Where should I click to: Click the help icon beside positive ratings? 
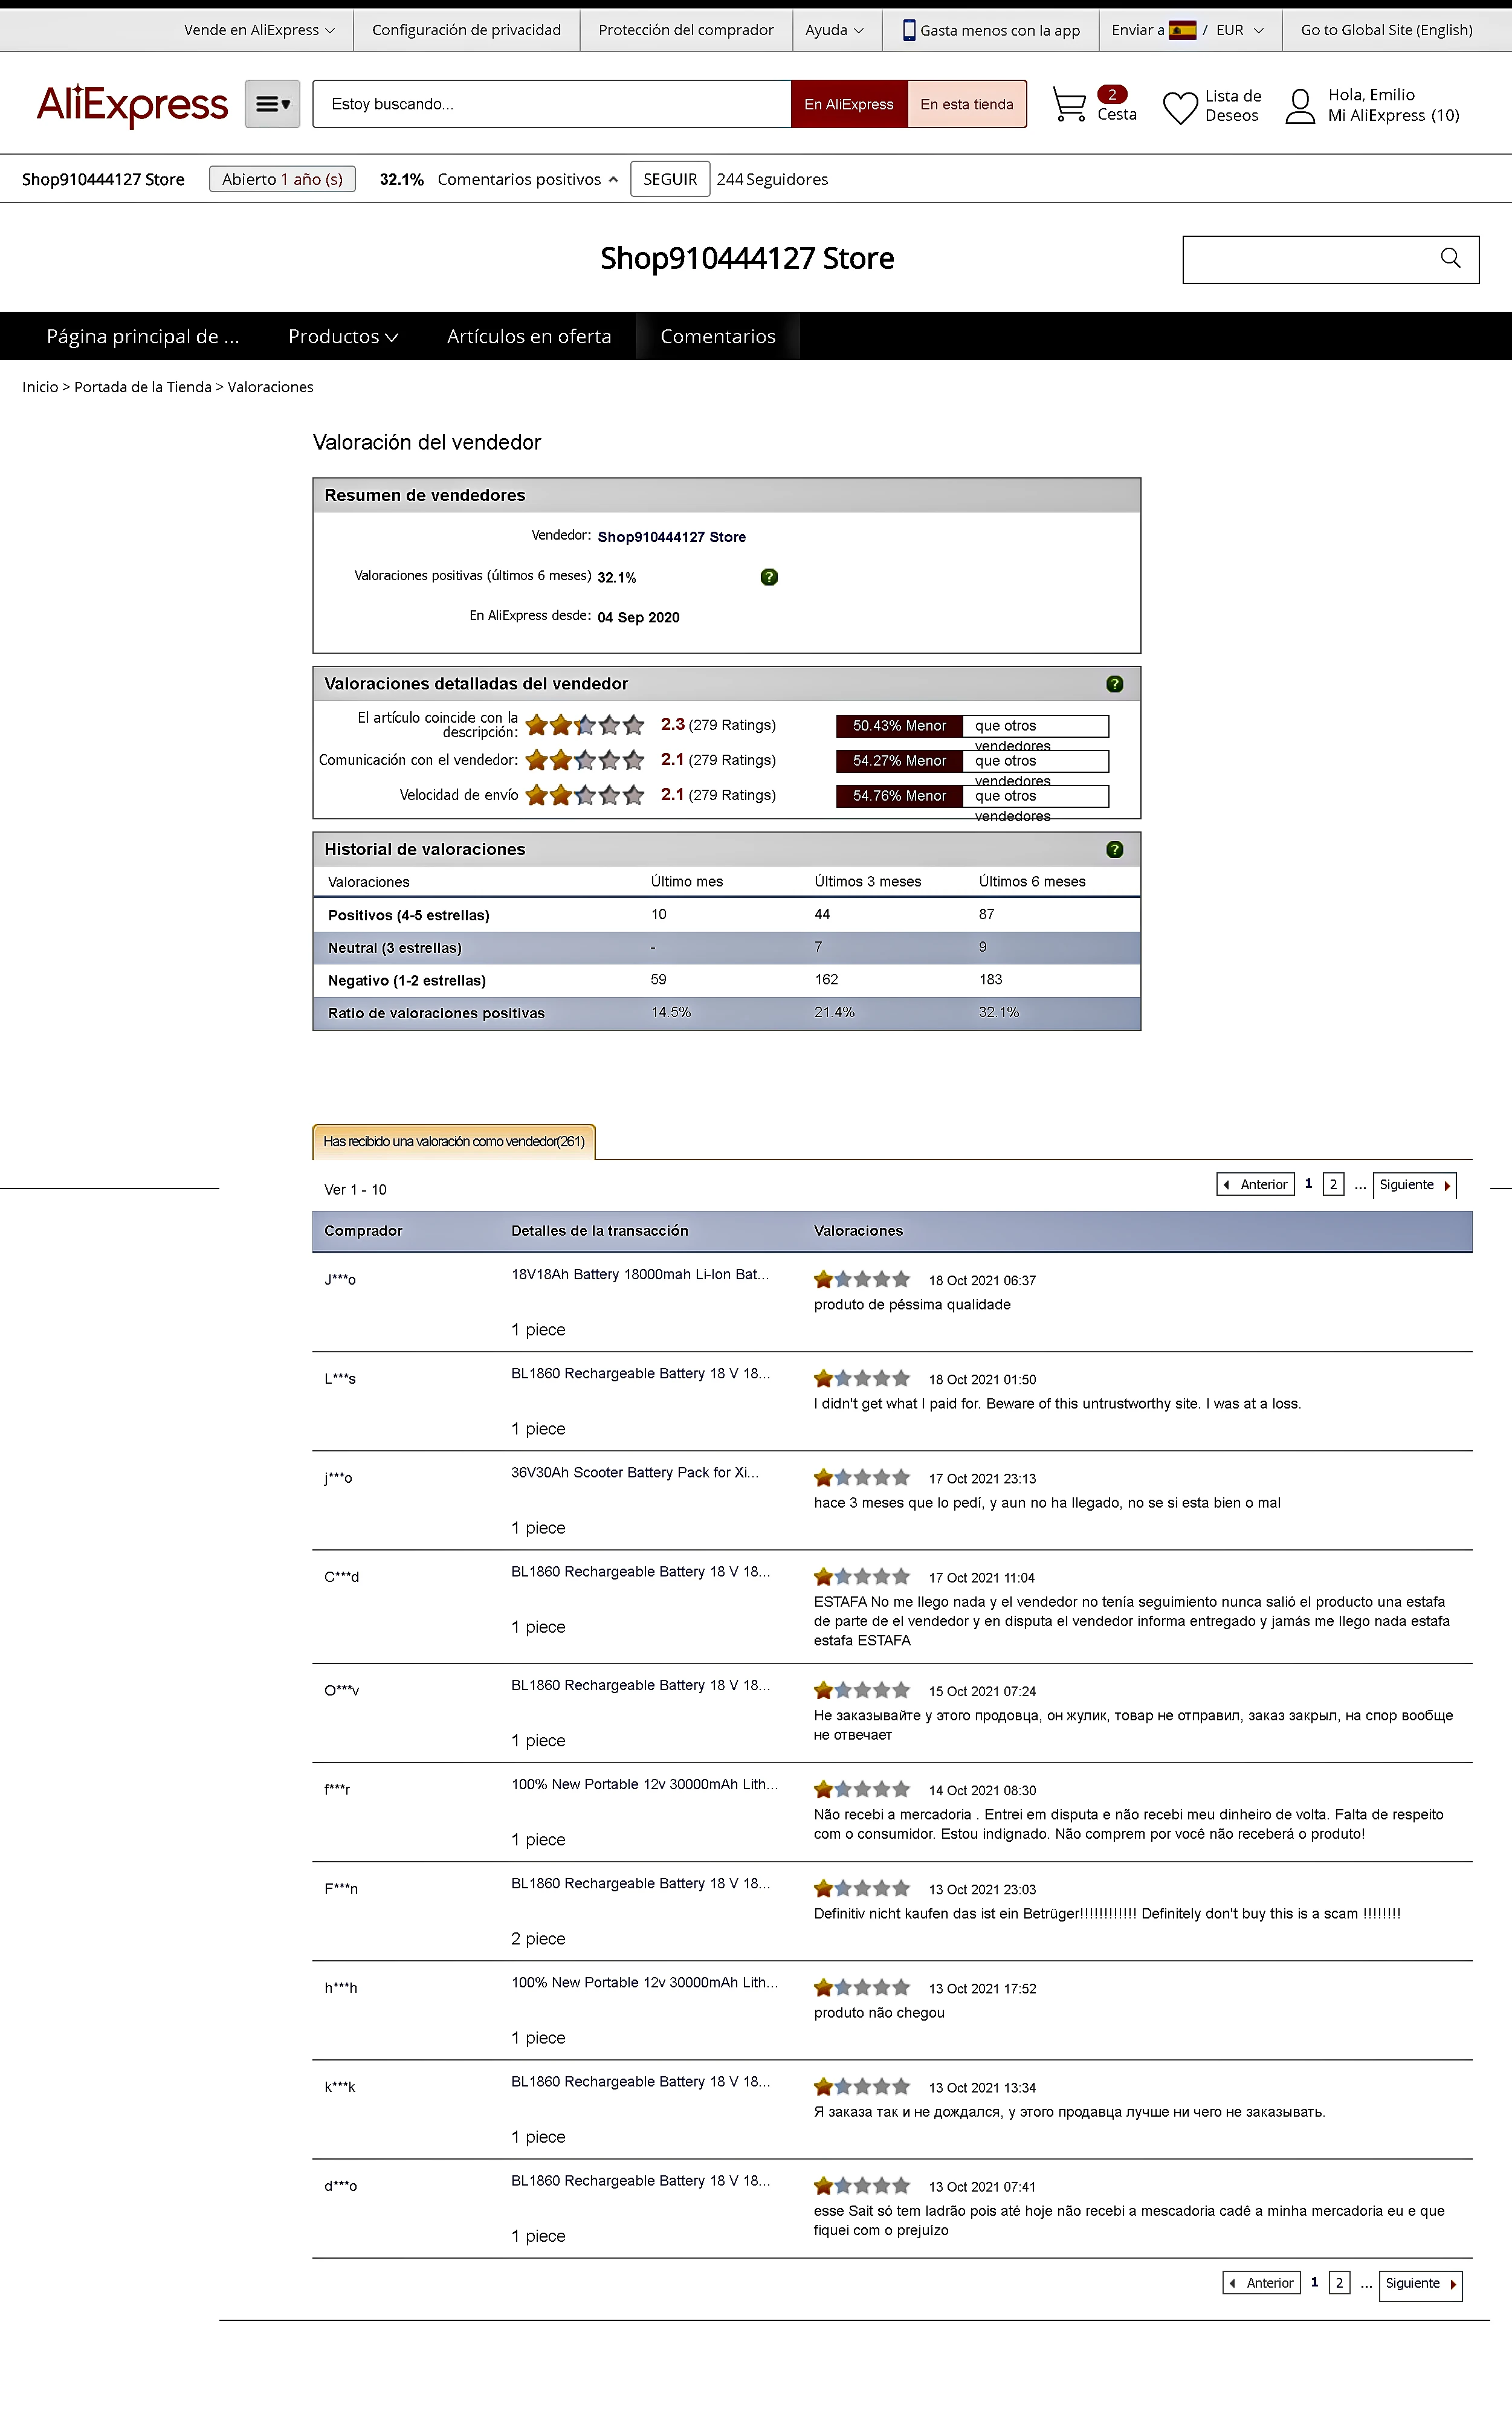tap(768, 577)
